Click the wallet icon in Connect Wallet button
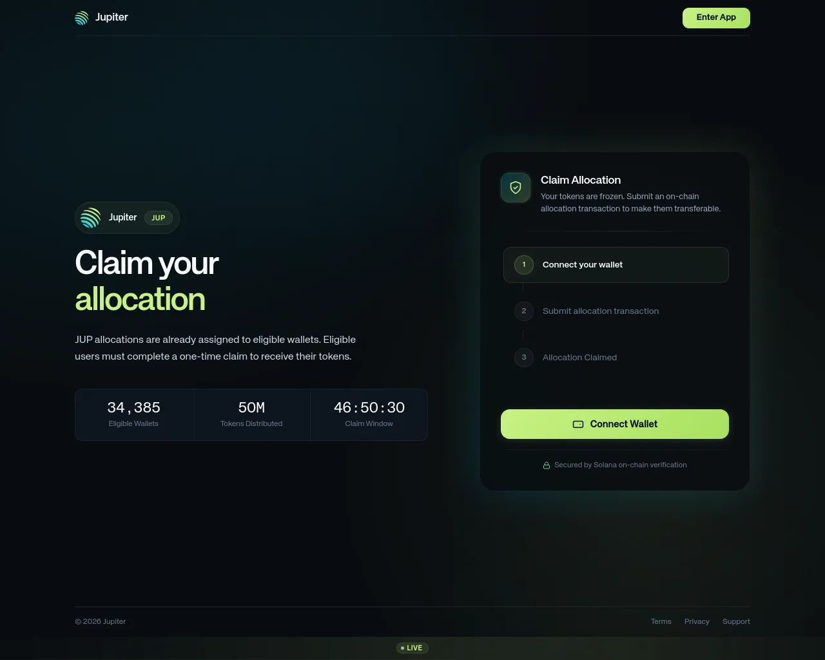Screen dimensions: 825x660 coord(578,424)
